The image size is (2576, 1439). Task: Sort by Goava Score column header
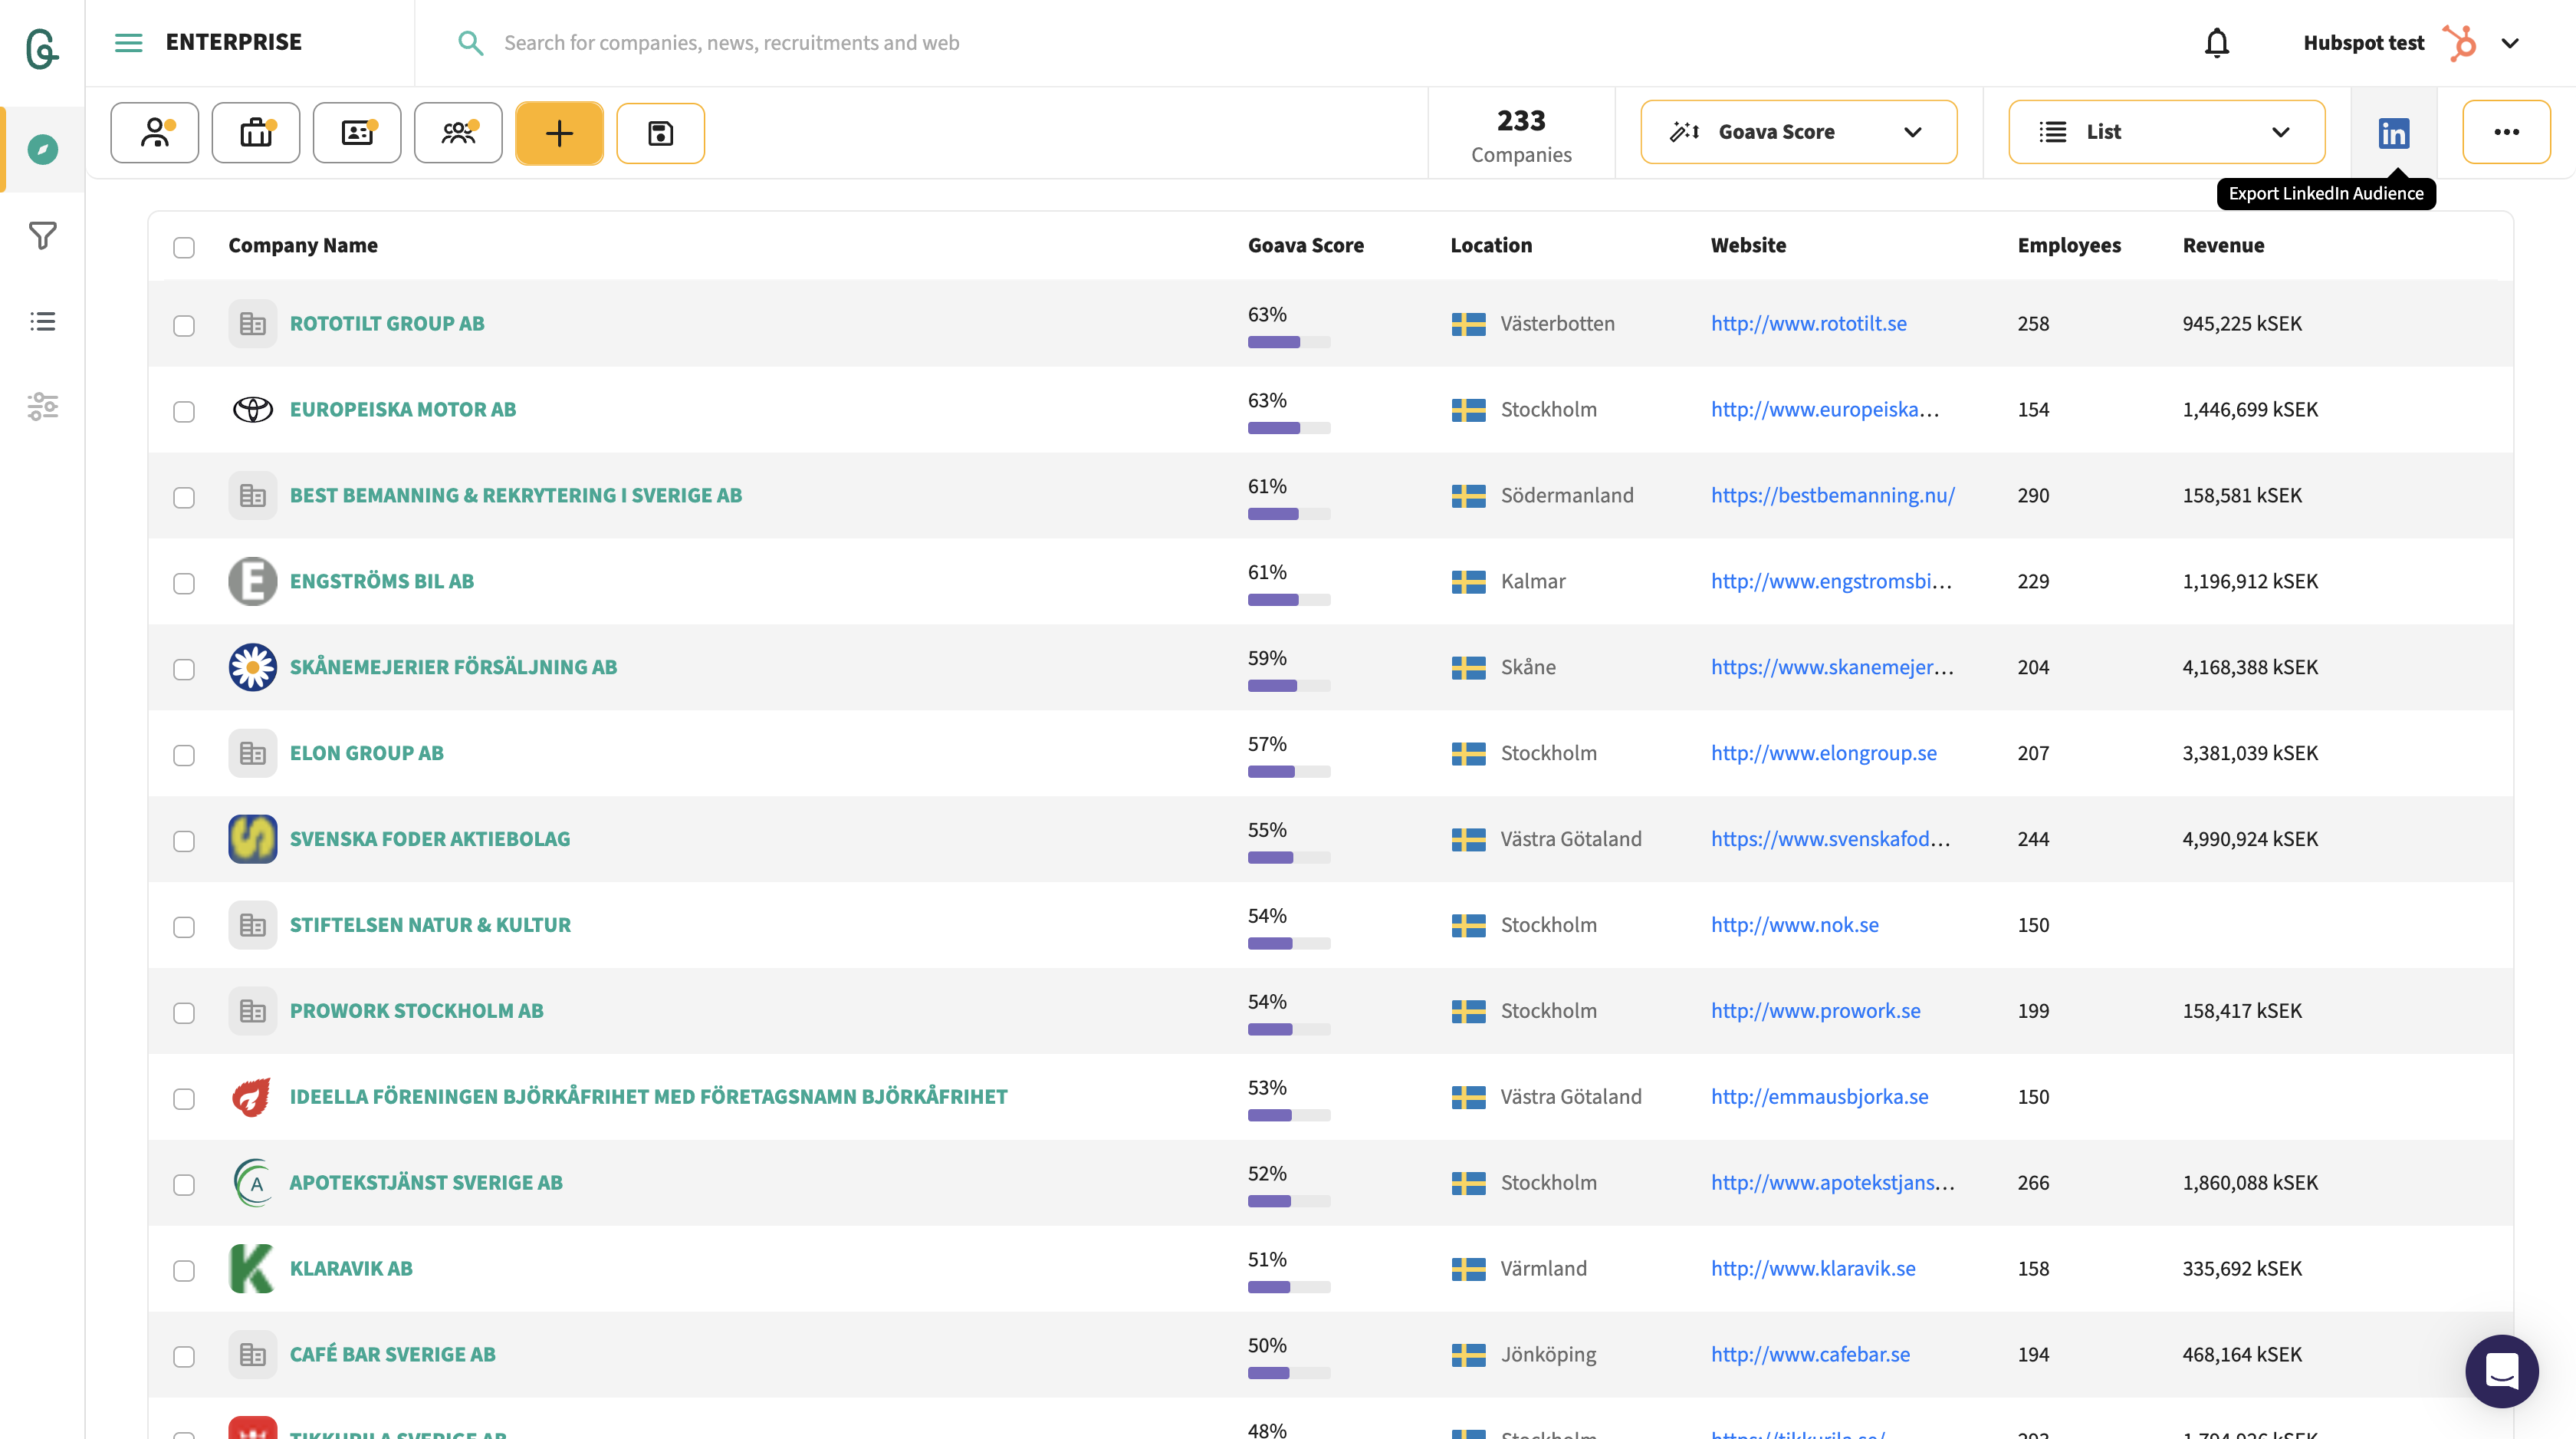1306,245
